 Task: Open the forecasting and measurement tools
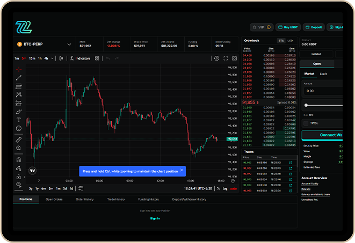[19, 103]
